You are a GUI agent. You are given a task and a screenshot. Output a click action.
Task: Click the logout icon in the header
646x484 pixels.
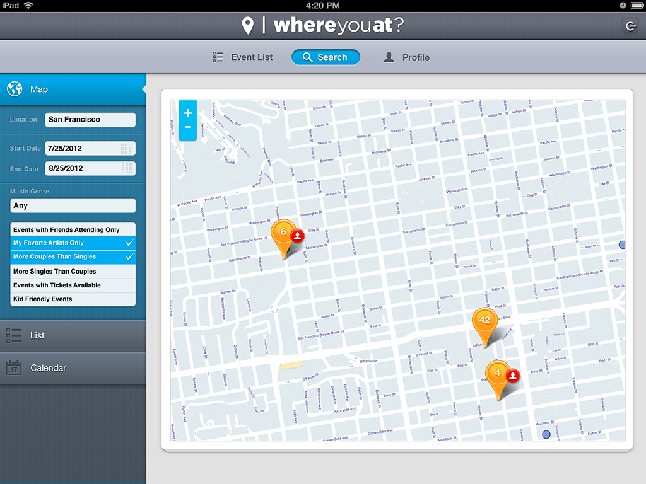(x=630, y=26)
